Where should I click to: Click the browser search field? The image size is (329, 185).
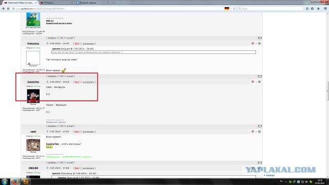tap(271, 9)
